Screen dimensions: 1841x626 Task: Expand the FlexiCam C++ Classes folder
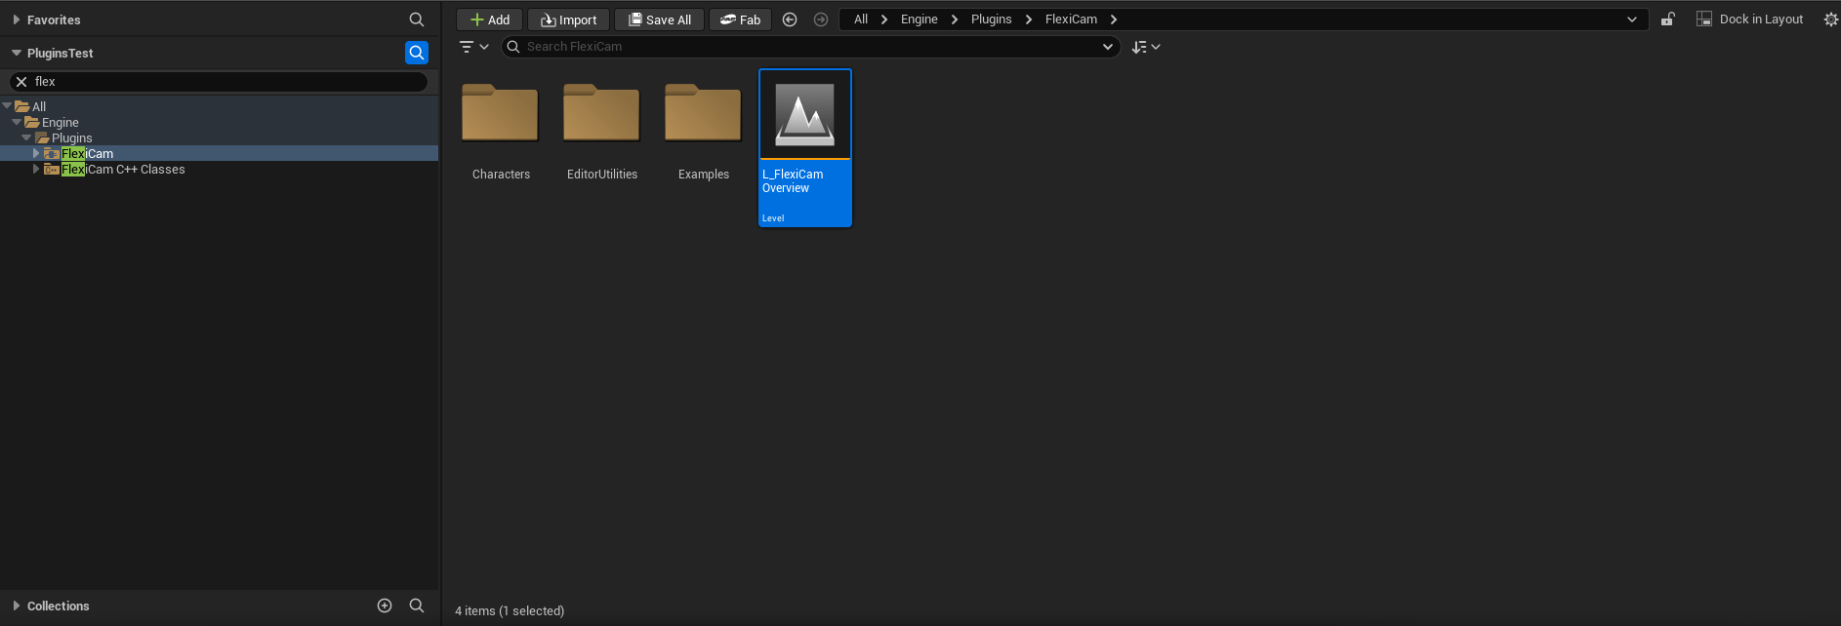(36, 170)
